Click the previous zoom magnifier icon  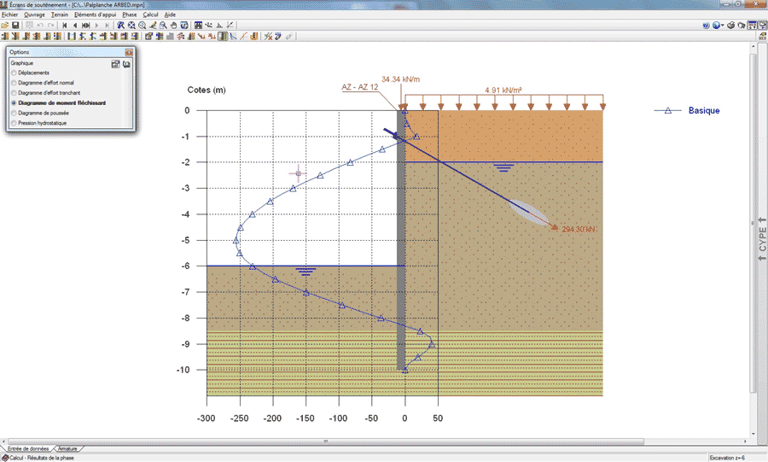(x=142, y=25)
